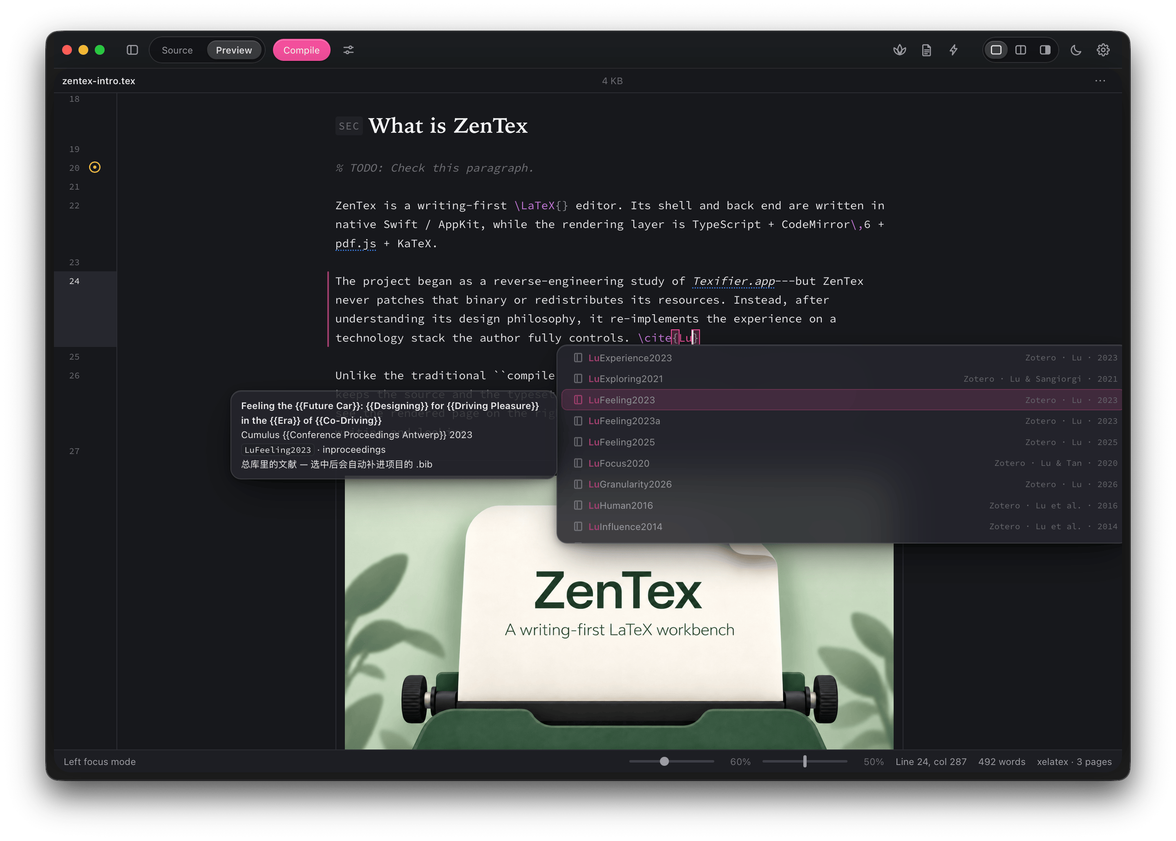1176x841 pixels.
Task: Select the LuExploring2021 citation
Action: click(x=841, y=379)
